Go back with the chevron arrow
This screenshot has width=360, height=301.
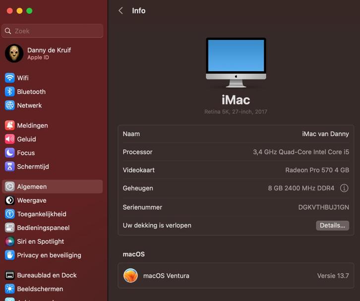pos(120,10)
